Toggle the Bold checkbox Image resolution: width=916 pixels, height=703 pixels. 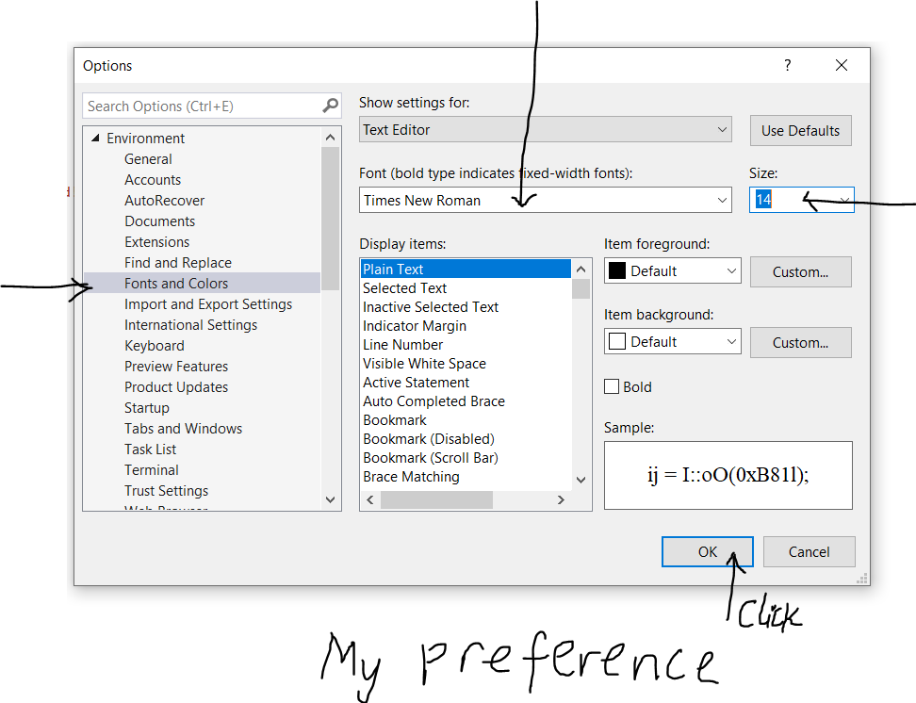[612, 387]
